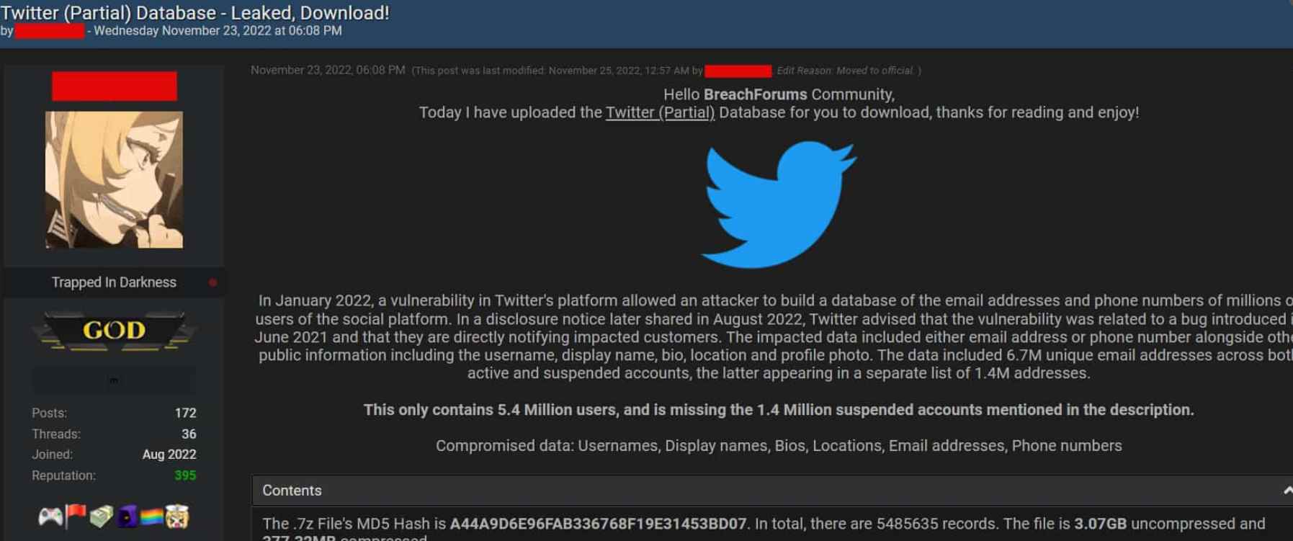Select the red flag award icon
This screenshot has height=541, width=1293.
pos(76,516)
